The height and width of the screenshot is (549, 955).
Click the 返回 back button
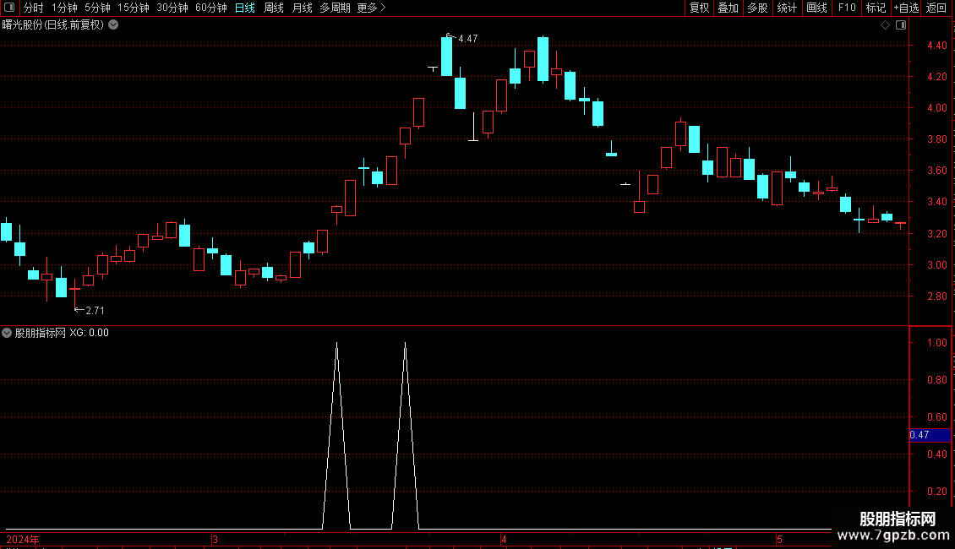936,8
